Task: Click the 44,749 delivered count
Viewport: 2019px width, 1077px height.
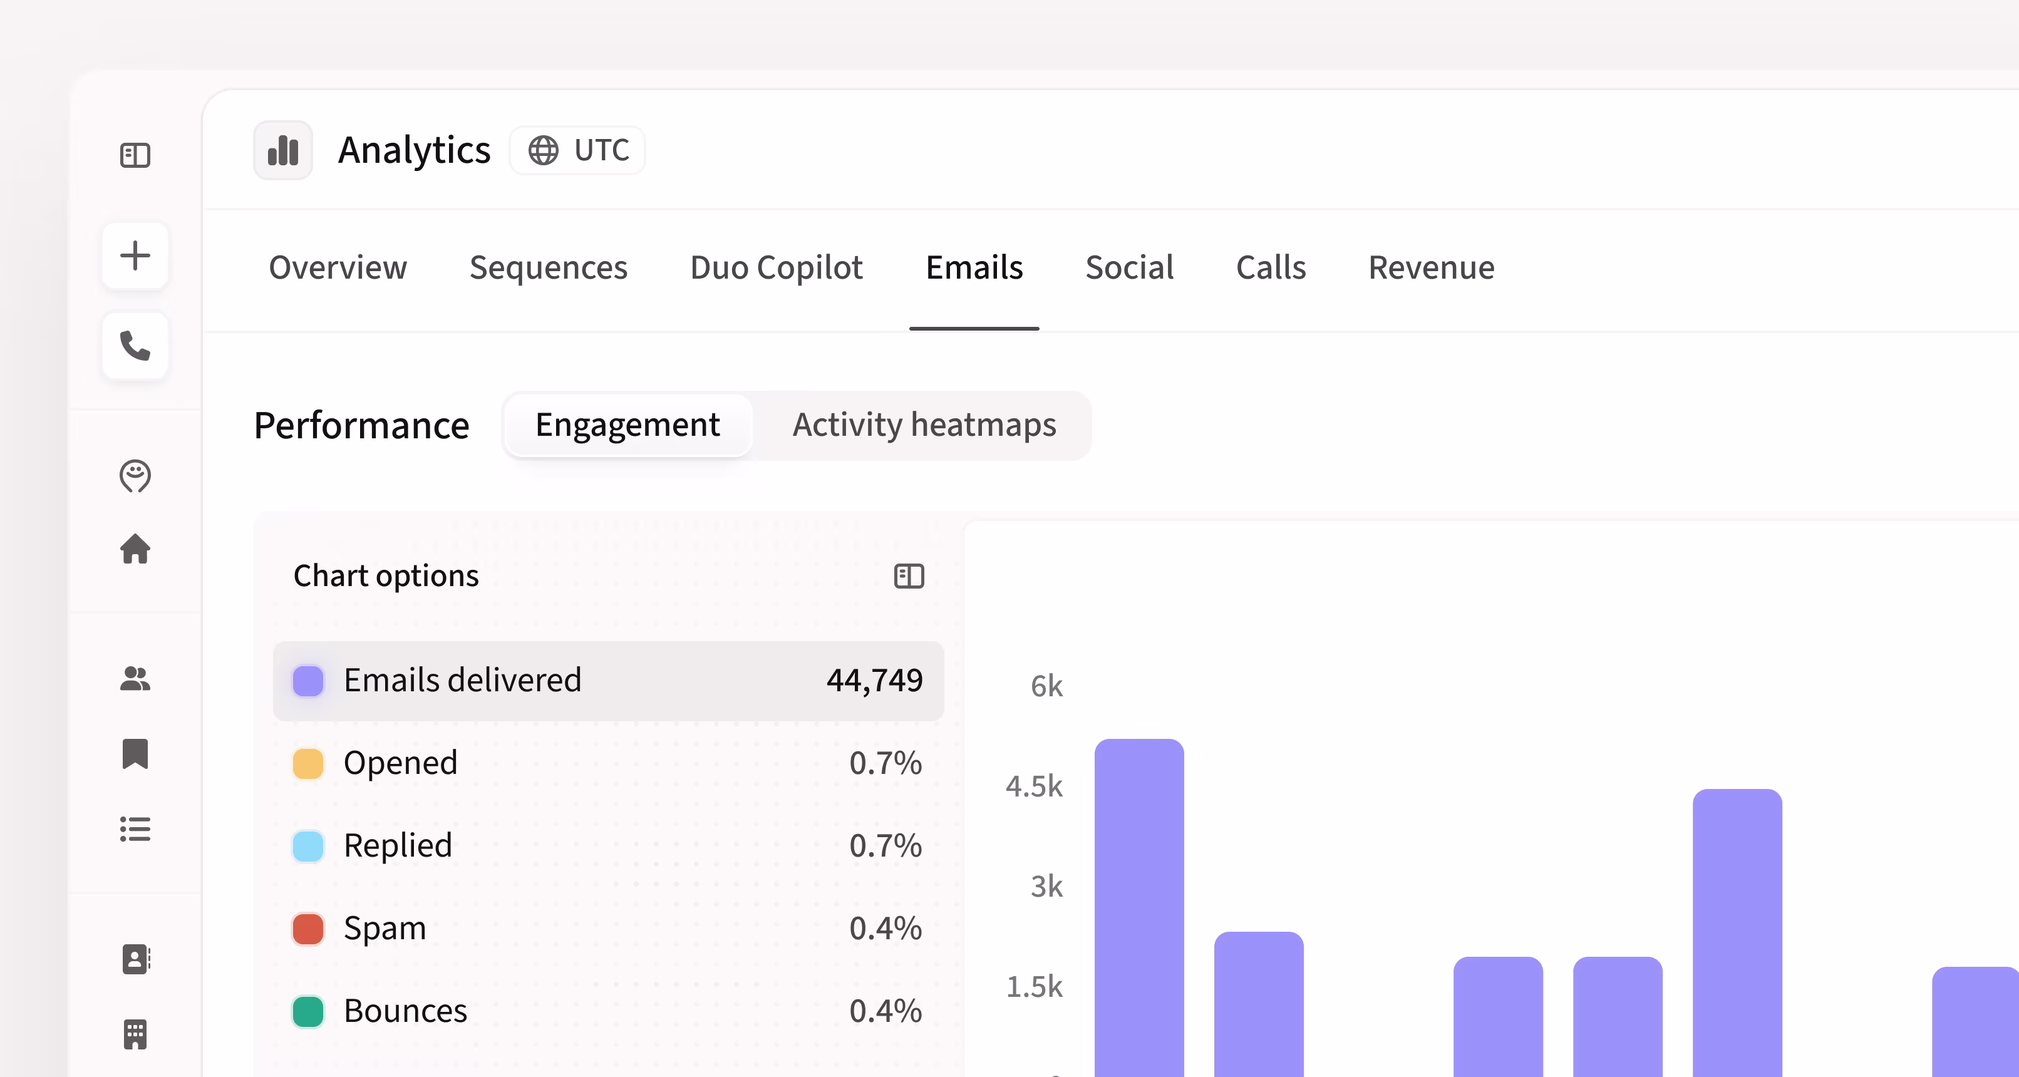Action: pos(875,681)
